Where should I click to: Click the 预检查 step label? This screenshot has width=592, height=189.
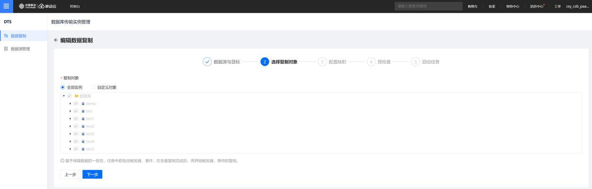(x=384, y=62)
